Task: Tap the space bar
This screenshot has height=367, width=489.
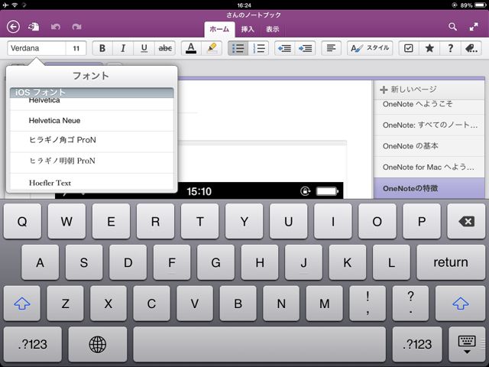Action: 260,344
